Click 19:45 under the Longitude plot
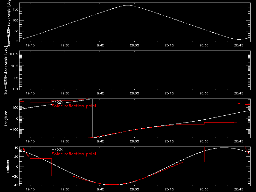This screenshot has width=256, height=192. (100, 141)
